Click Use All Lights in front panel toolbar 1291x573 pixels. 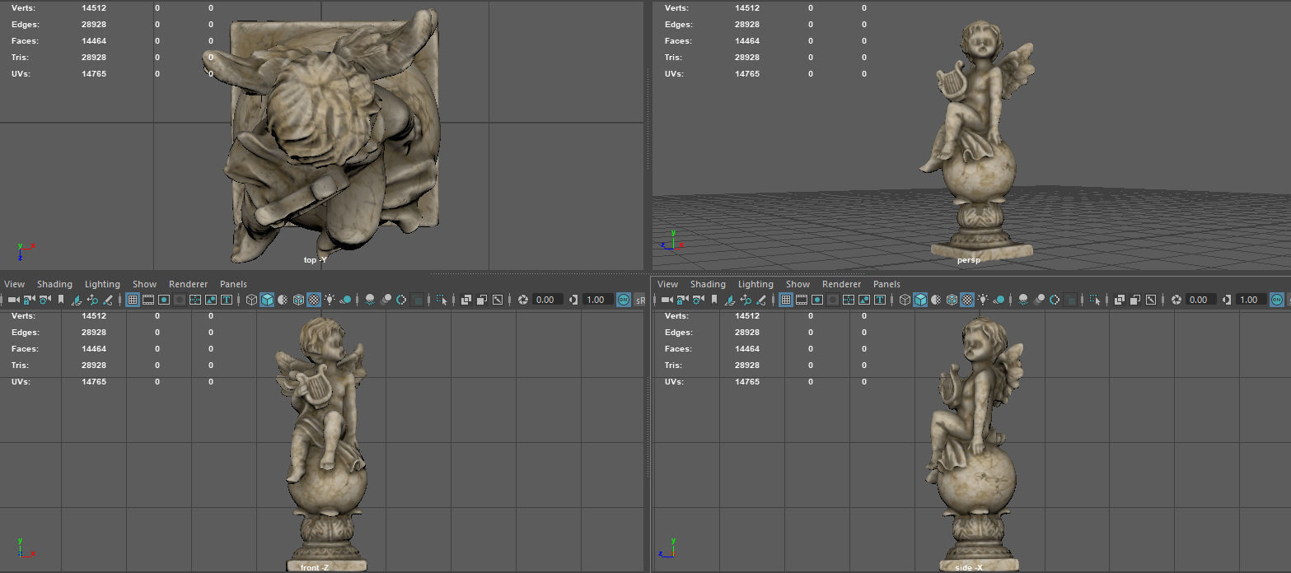pyautogui.click(x=330, y=300)
